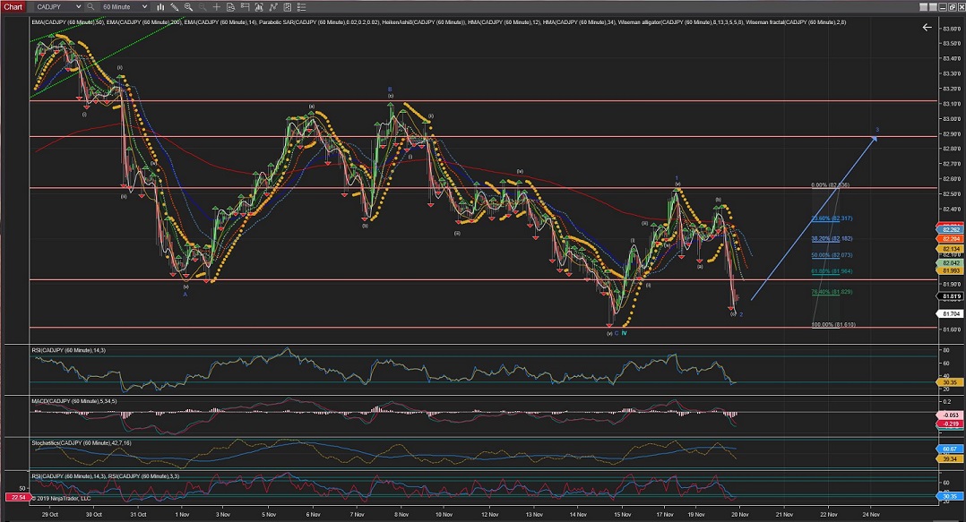
Task: Click the MACD -0.053 value marker
Action: (951, 415)
